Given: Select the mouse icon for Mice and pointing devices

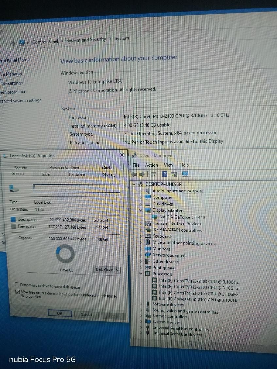Looking at the screenshot, I should 148,242.
